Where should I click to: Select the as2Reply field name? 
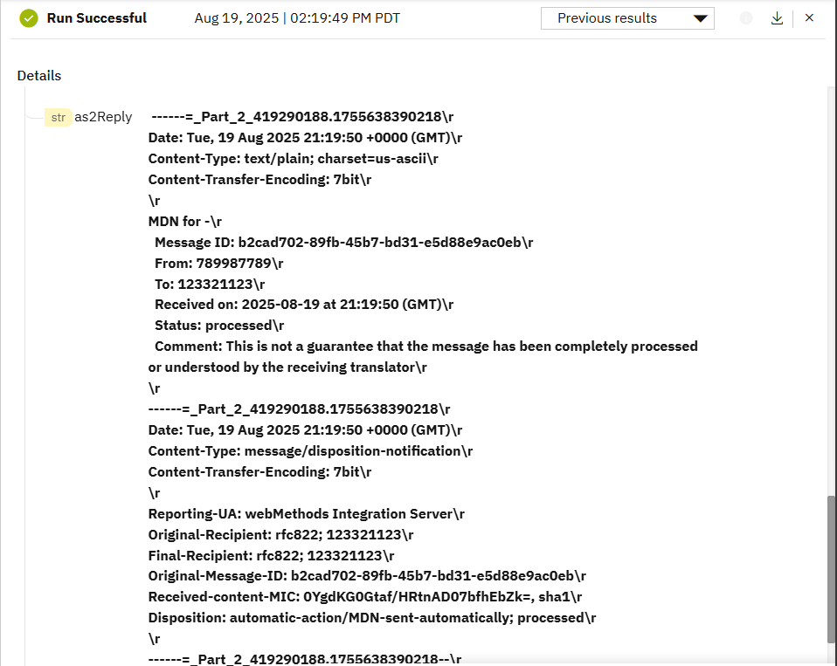103,117
